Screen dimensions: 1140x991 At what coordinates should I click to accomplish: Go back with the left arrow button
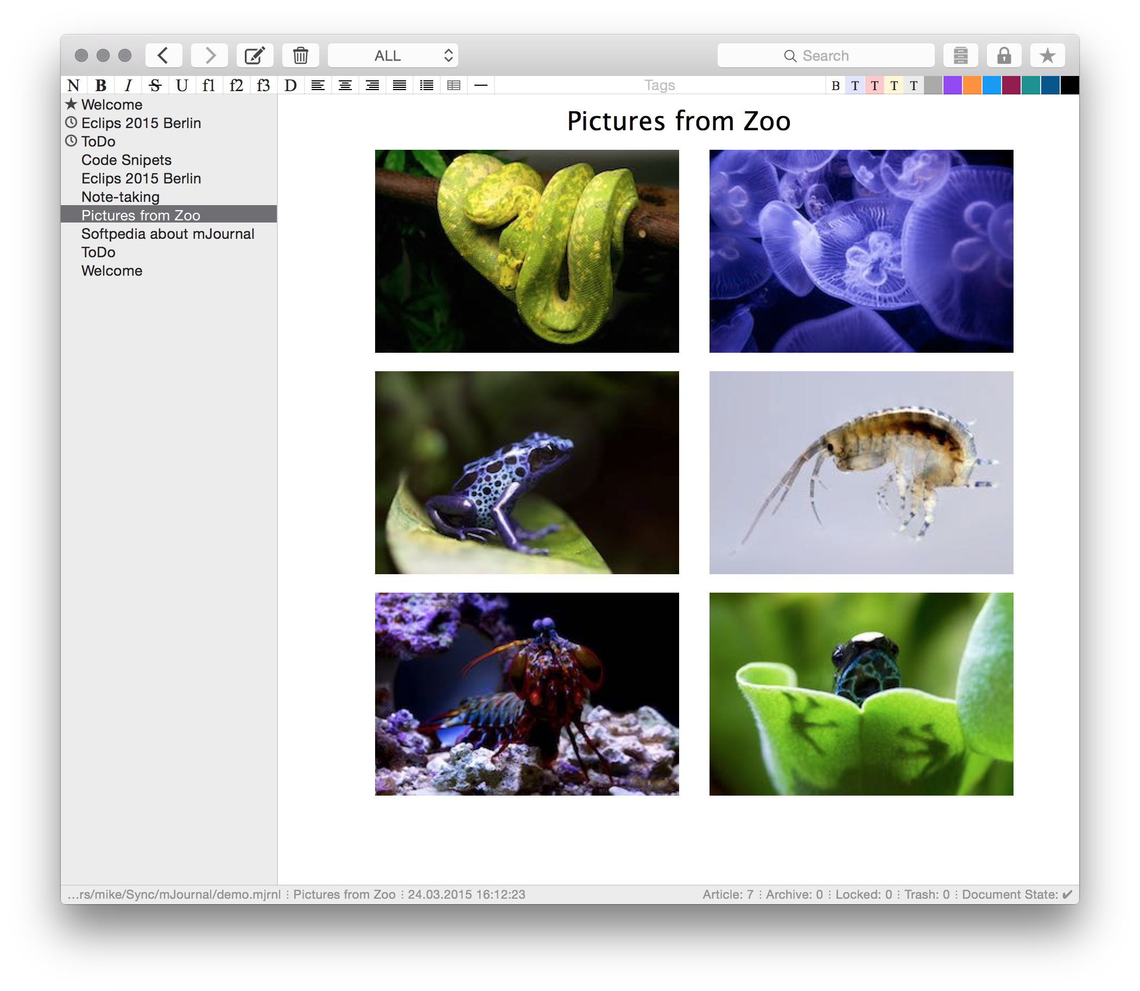tap(164, 55)
